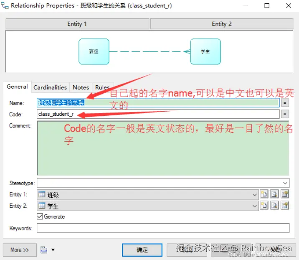The height and width of the screenshot is (260, 299).
Task: Switch to the Cardinalities tab
Action: pyautogui.click(x=50, y=87)
